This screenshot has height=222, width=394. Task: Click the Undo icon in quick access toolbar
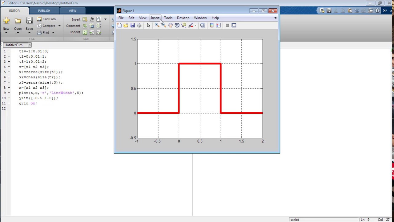tap(357, 11)
